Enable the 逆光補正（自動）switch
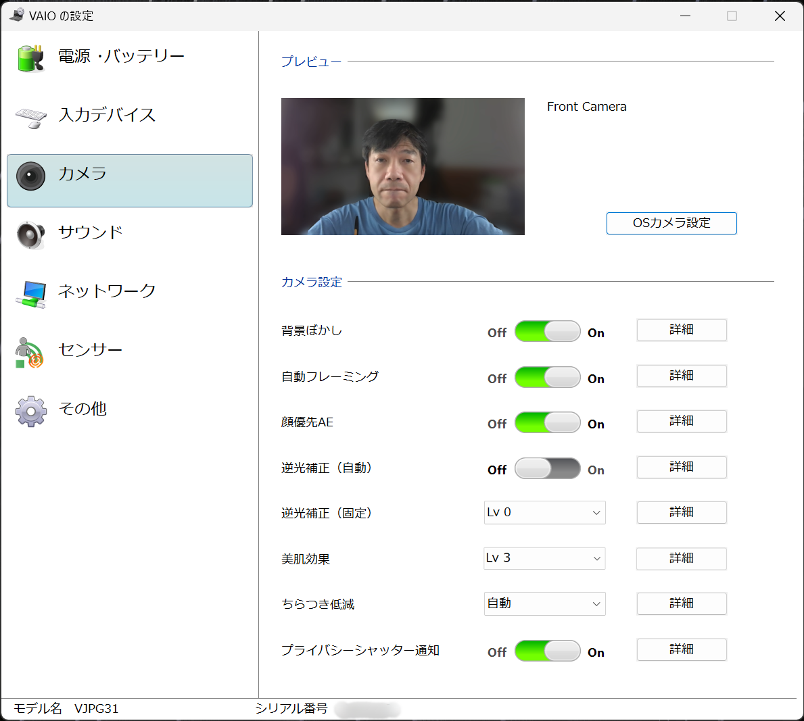 (x=547, y=468)
